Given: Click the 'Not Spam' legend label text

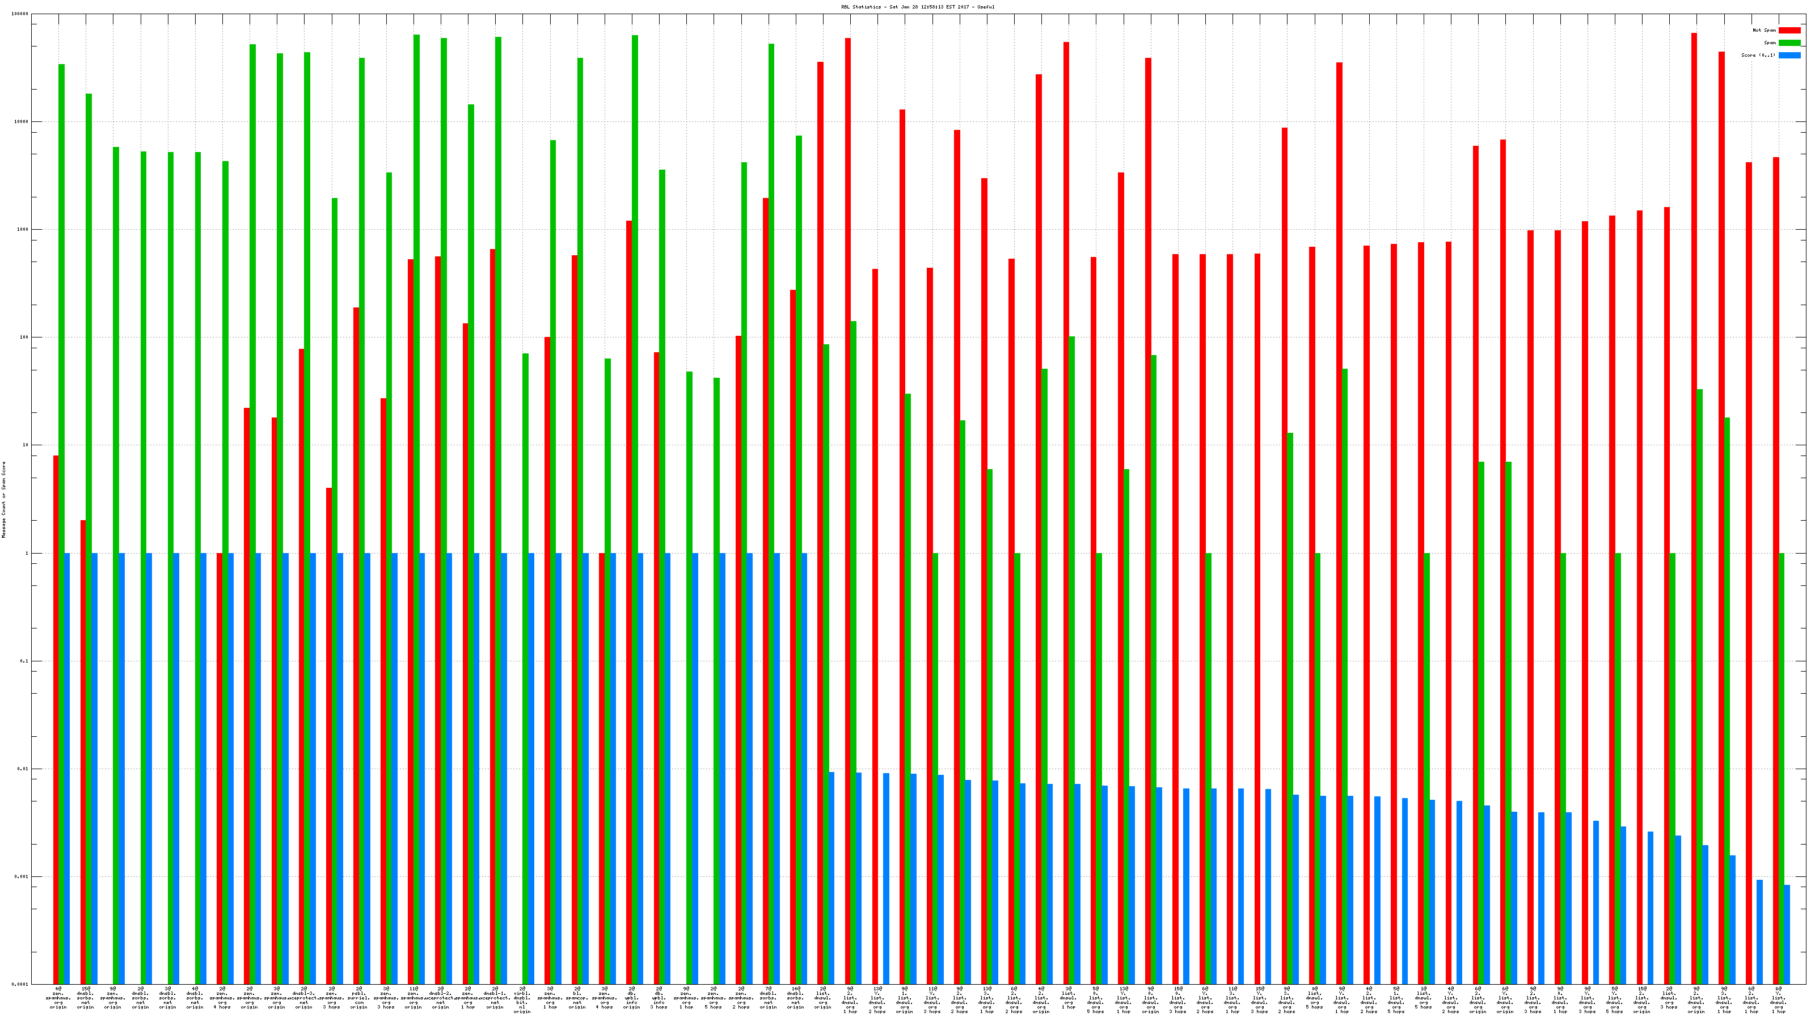Looking at the screenshot, I should click(x=1765, y=30).
